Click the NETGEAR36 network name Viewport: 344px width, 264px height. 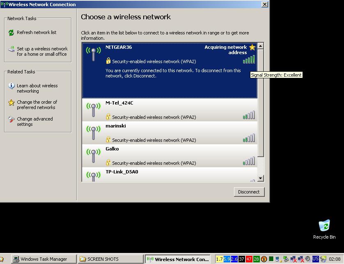[x=119, y=47]
